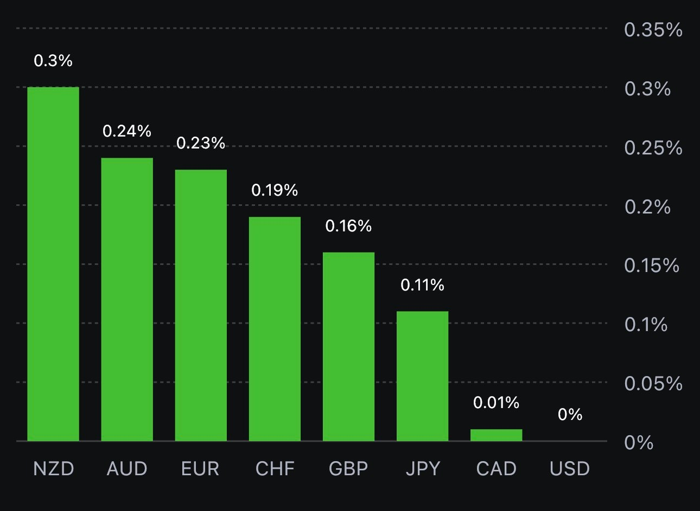Select the AUD bar in chart

127,299
